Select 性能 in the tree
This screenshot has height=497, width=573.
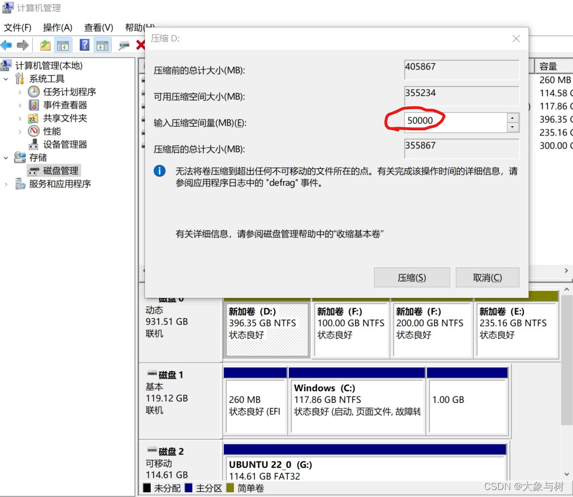[52, 131]
